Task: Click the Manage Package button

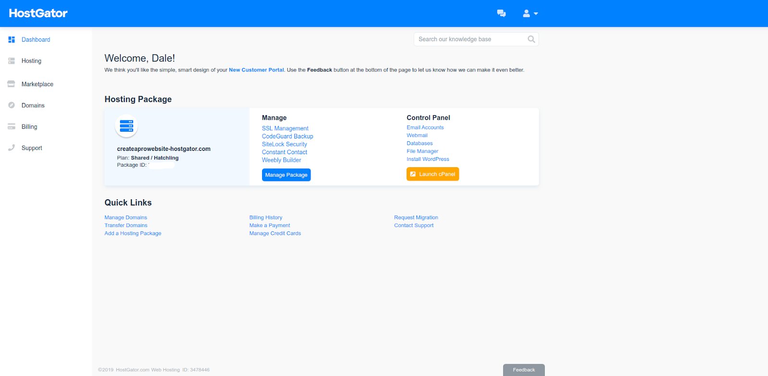Action: [x=287, y=175]
